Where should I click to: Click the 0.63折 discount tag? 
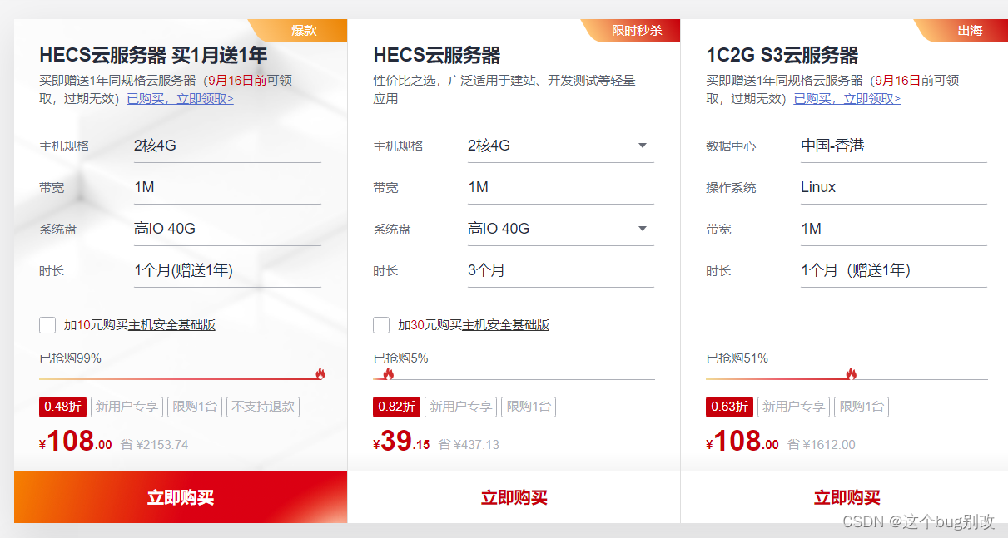click(x=728, y=407)
